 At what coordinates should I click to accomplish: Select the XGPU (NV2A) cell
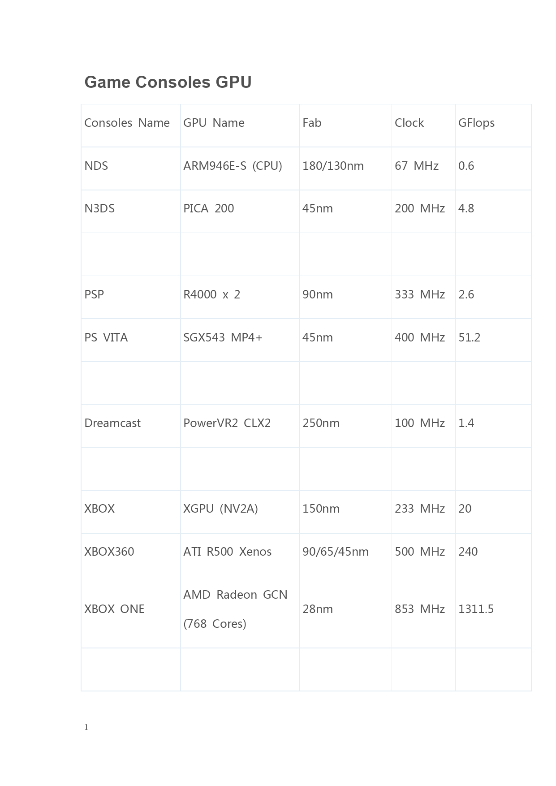(240, 512)
